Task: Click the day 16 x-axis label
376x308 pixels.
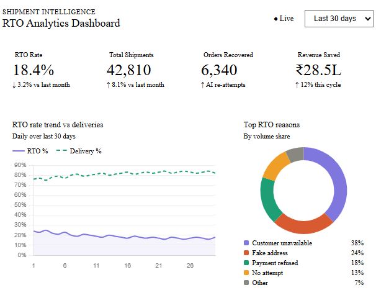Action: pyautogui.click(x=128, y=266)
